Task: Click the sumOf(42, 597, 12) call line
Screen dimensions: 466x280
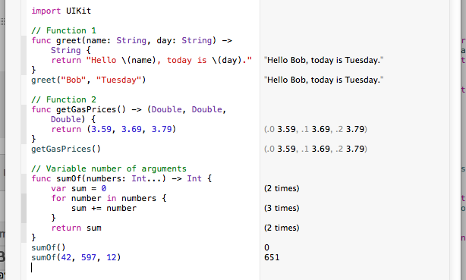Action: click(76, 257)
